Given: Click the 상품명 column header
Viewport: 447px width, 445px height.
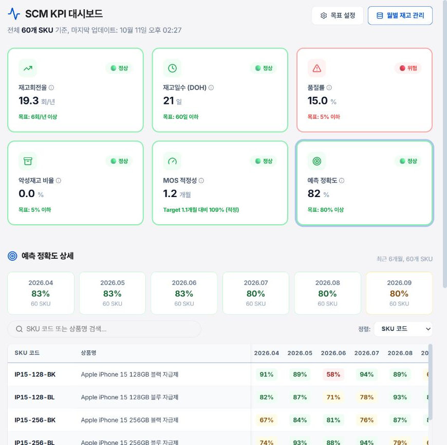Looking at the screenshot, I should (x=89, y=353).
